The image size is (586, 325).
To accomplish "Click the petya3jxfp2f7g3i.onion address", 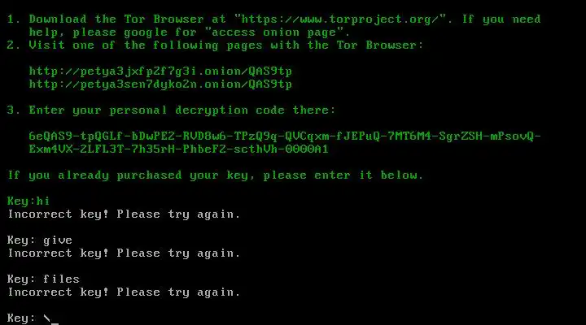I will tap(160, 71).
